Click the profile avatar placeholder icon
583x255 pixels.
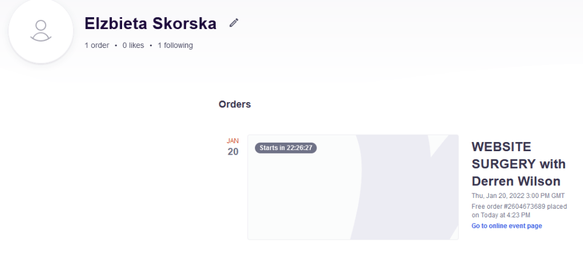click(x=40, y=30)
